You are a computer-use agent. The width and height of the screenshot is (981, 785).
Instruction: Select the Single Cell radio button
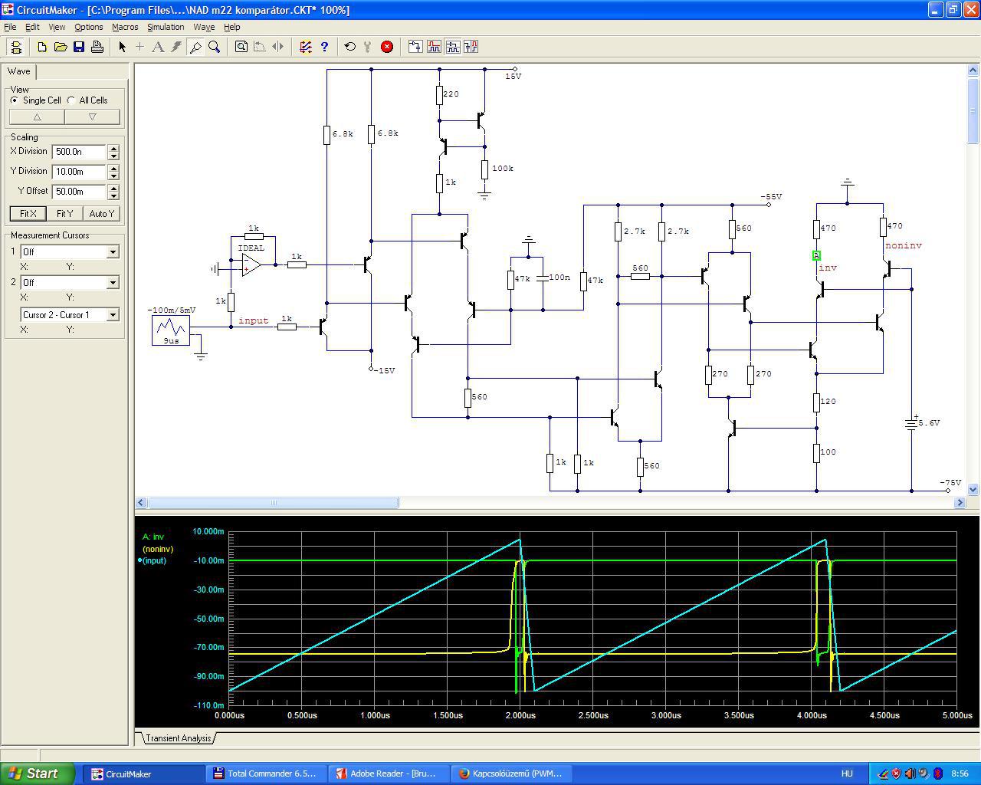15,100
